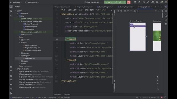The image size is (177, 99).
Task: Select activity_main.xml in layout folder
Action: tap(31, 45)
